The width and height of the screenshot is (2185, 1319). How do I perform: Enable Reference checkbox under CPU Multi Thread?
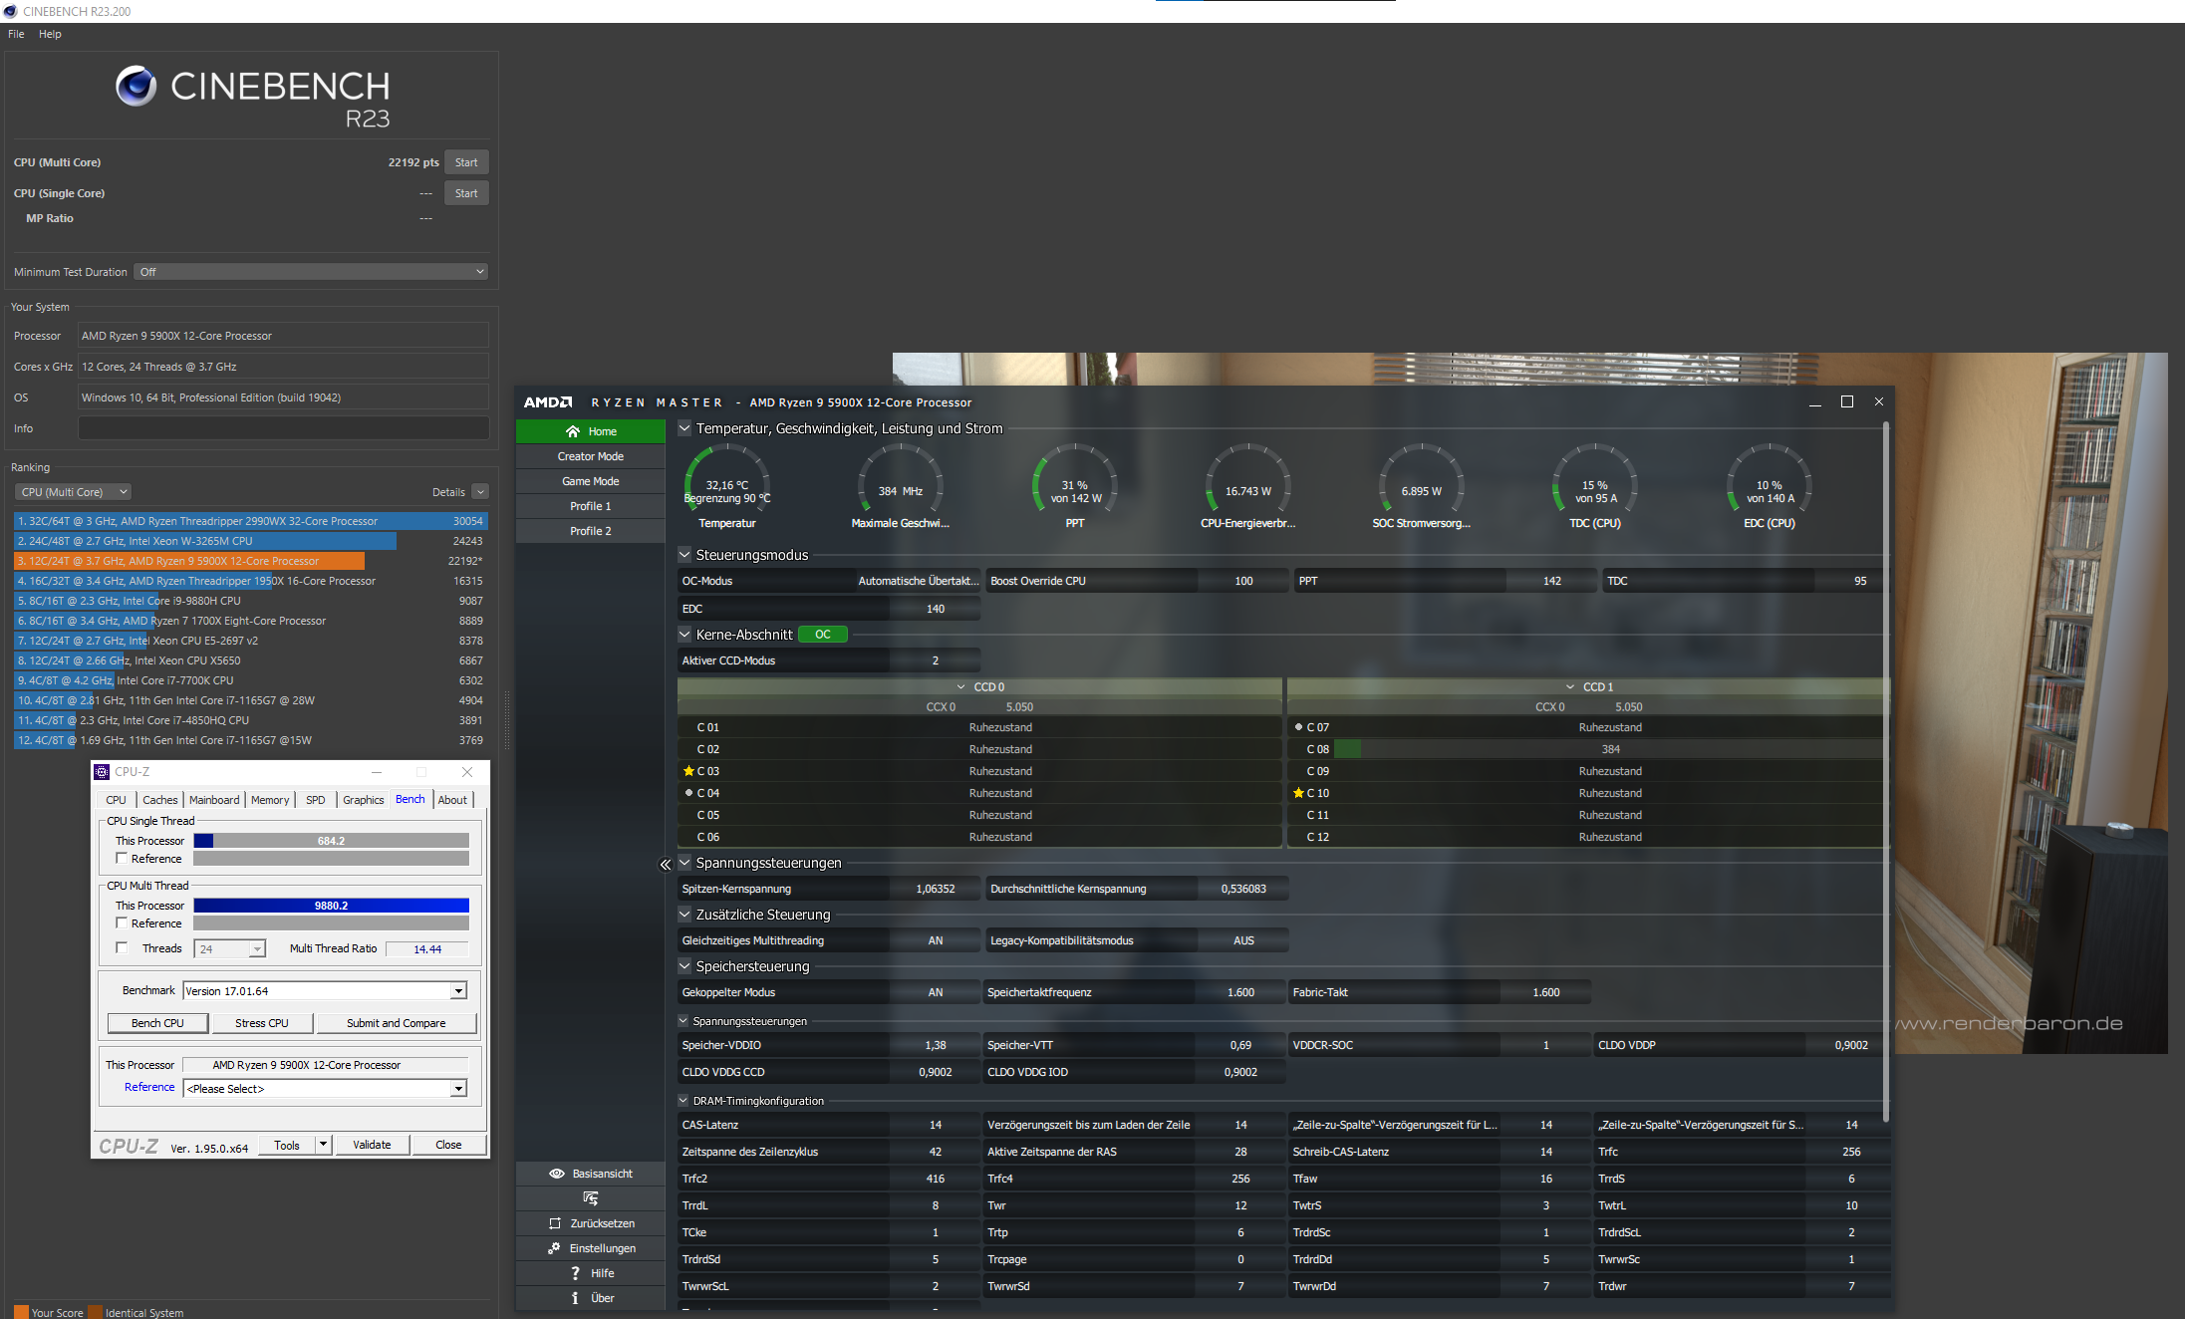122,923
